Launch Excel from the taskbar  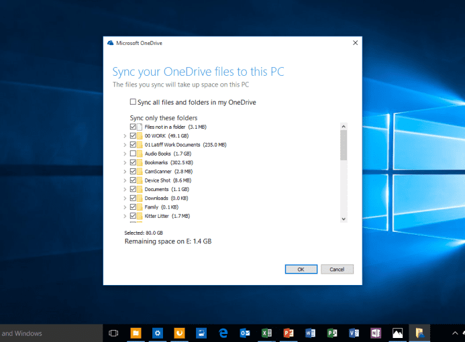point(266,333)
